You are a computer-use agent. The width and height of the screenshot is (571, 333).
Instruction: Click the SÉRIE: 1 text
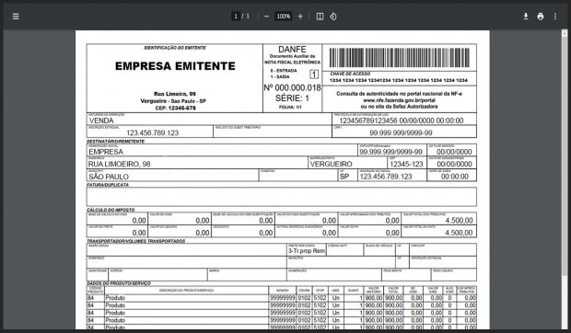[x=293, y=98]
